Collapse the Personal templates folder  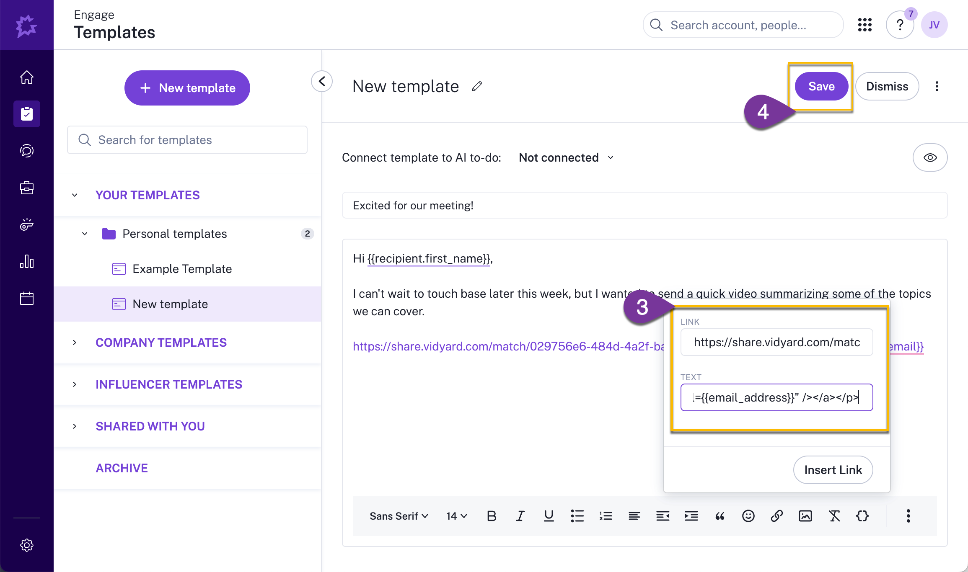pos(85,234)
